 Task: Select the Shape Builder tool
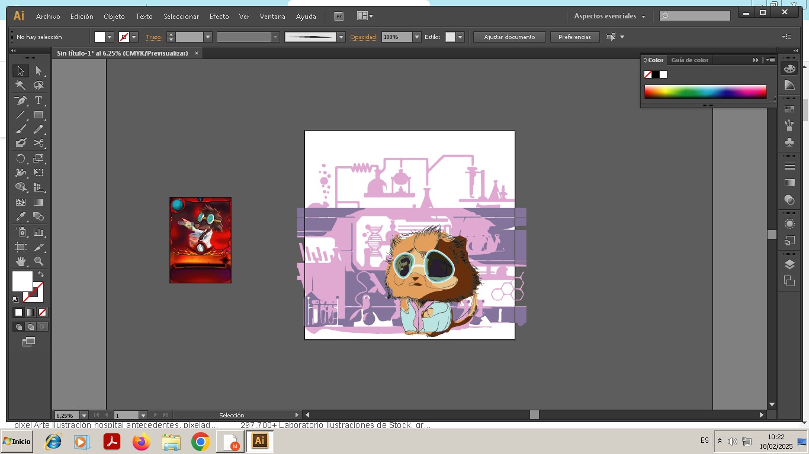pos(21,187)
